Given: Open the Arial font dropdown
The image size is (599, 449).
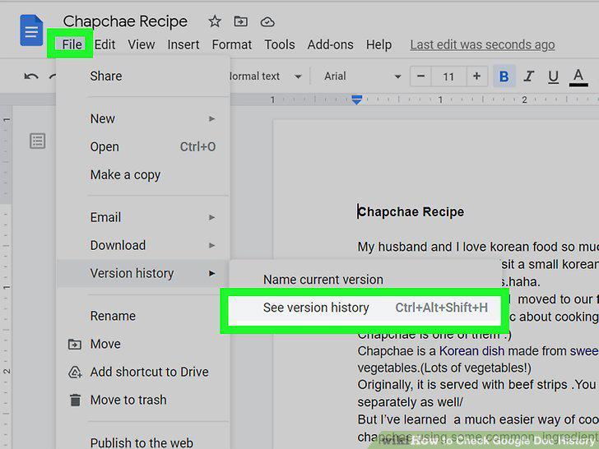Looking at the screenshot, I should 362,76.
